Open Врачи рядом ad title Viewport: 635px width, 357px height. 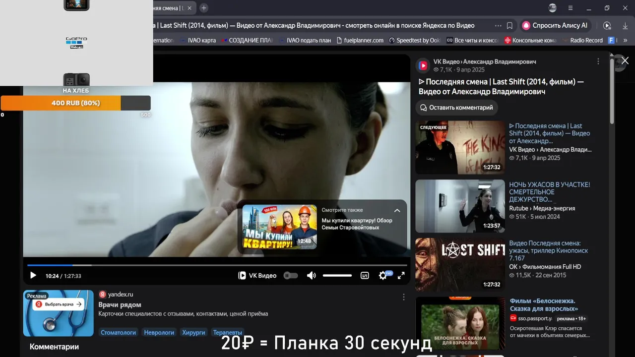pyautogui.click(x=120, y=304)
